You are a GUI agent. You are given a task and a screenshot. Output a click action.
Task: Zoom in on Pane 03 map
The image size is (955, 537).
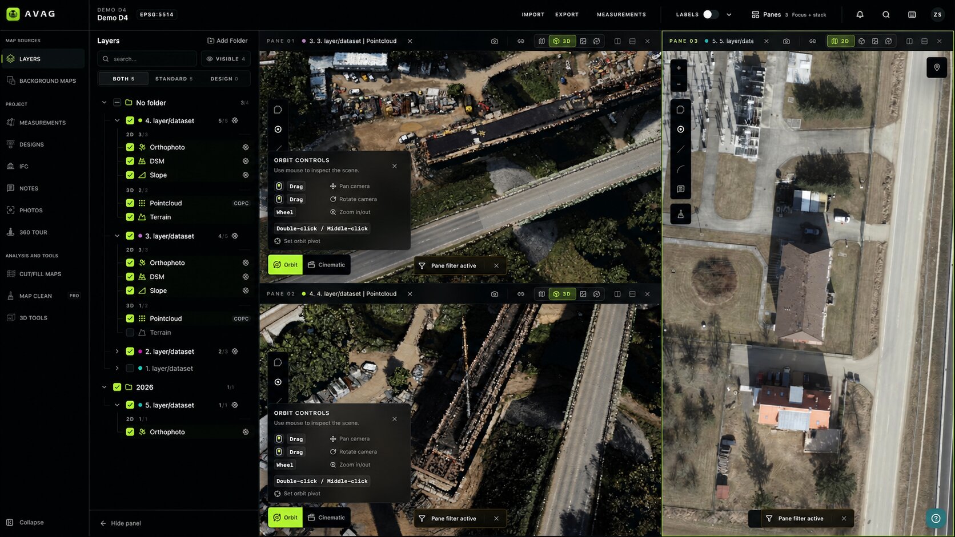[679, 68]
